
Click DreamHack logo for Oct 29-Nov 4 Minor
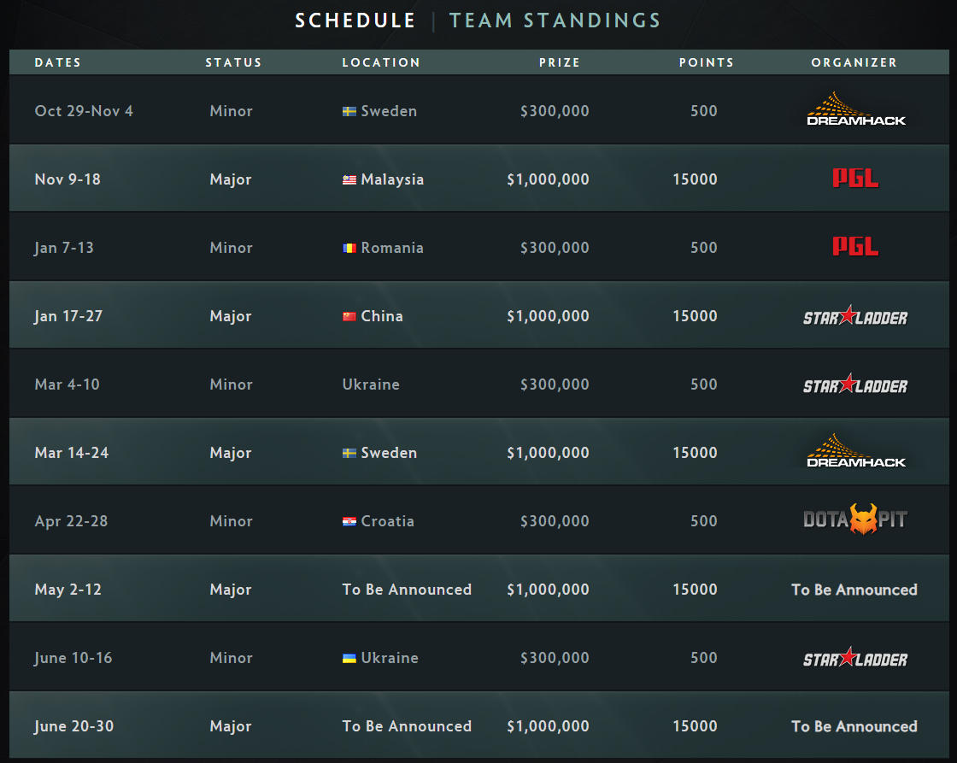855,109
